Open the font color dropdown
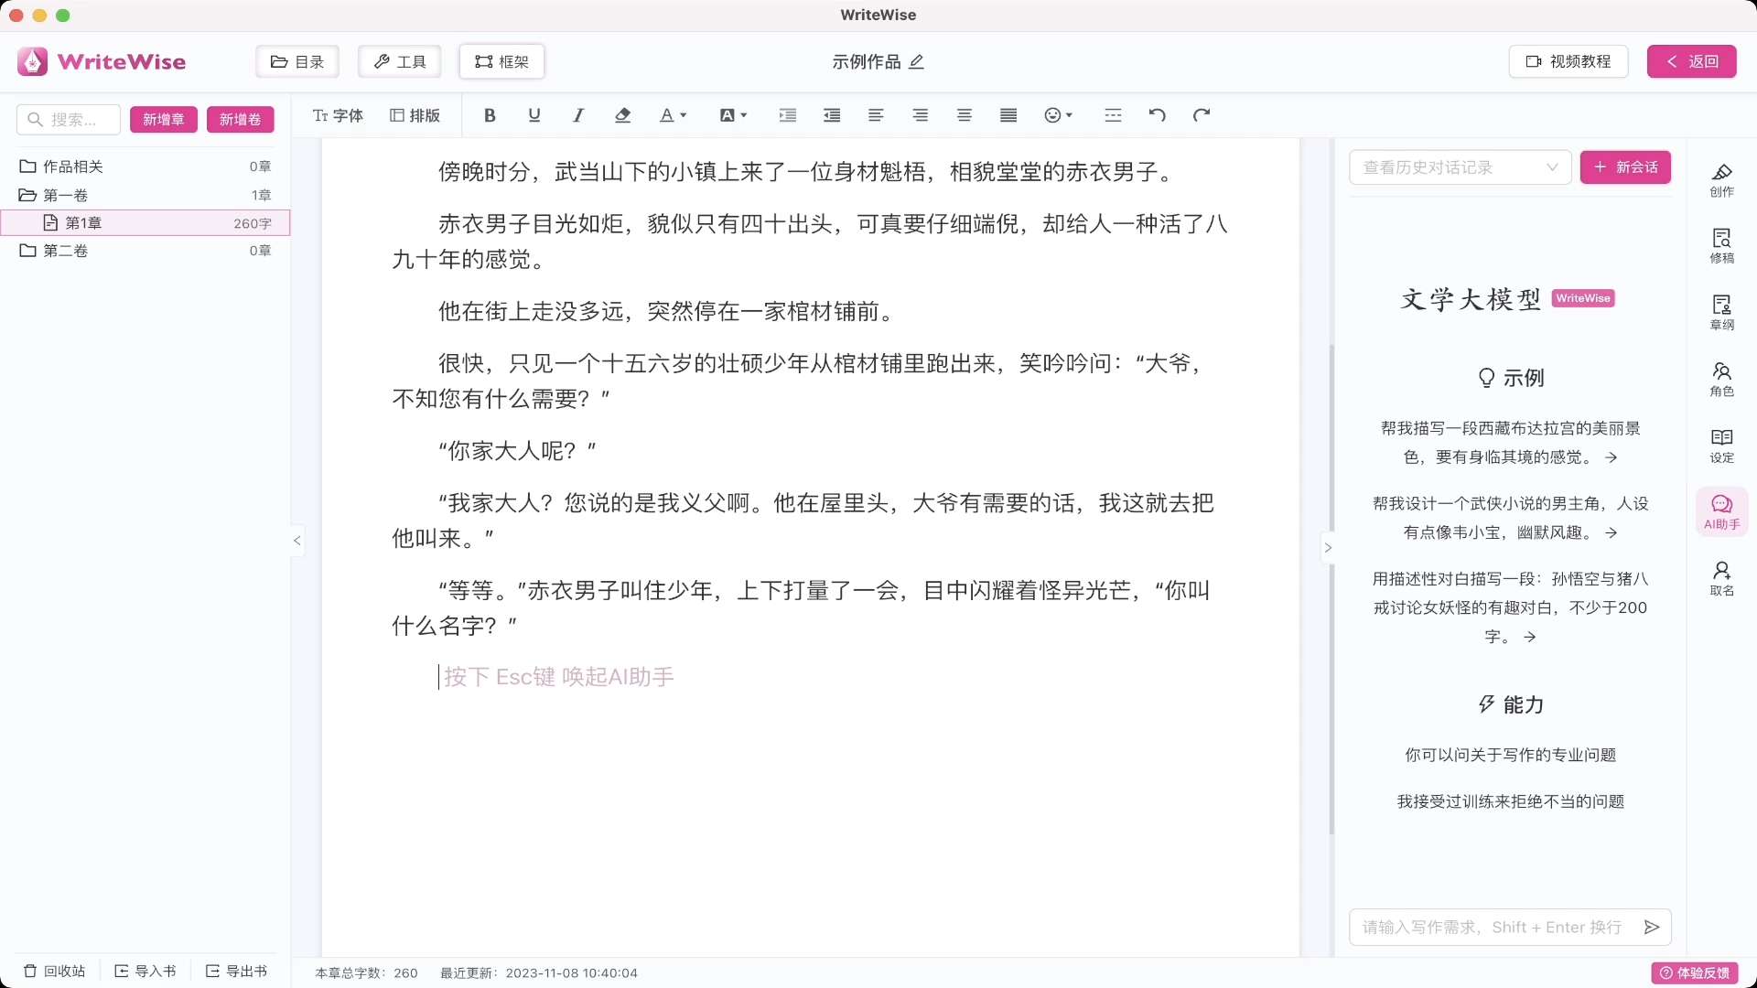This screenshot has width=1757, height=988. tap(673, 115)
